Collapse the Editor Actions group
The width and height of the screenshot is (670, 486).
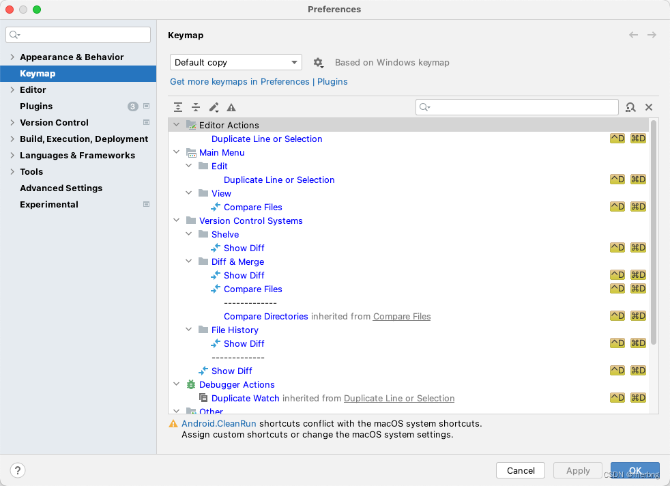[x=177, y=125]
